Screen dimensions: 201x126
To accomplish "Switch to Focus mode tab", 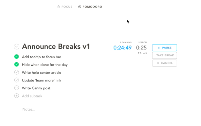I will pyautogui.click(x=65, y=7).
